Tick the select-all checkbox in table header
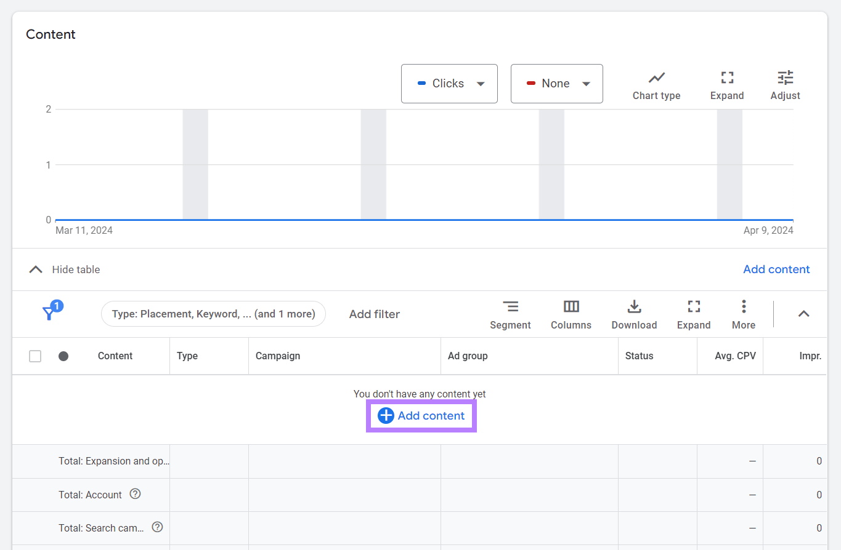841x550 pixels. coord(35,356)
